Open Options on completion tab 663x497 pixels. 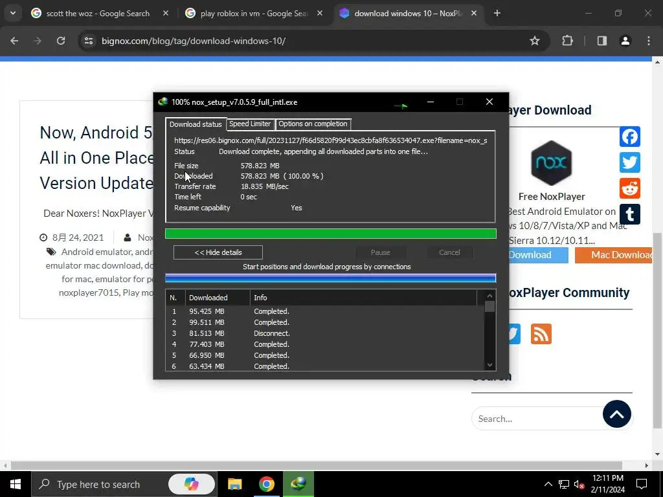pyautogui.click(x=313, y=124)
